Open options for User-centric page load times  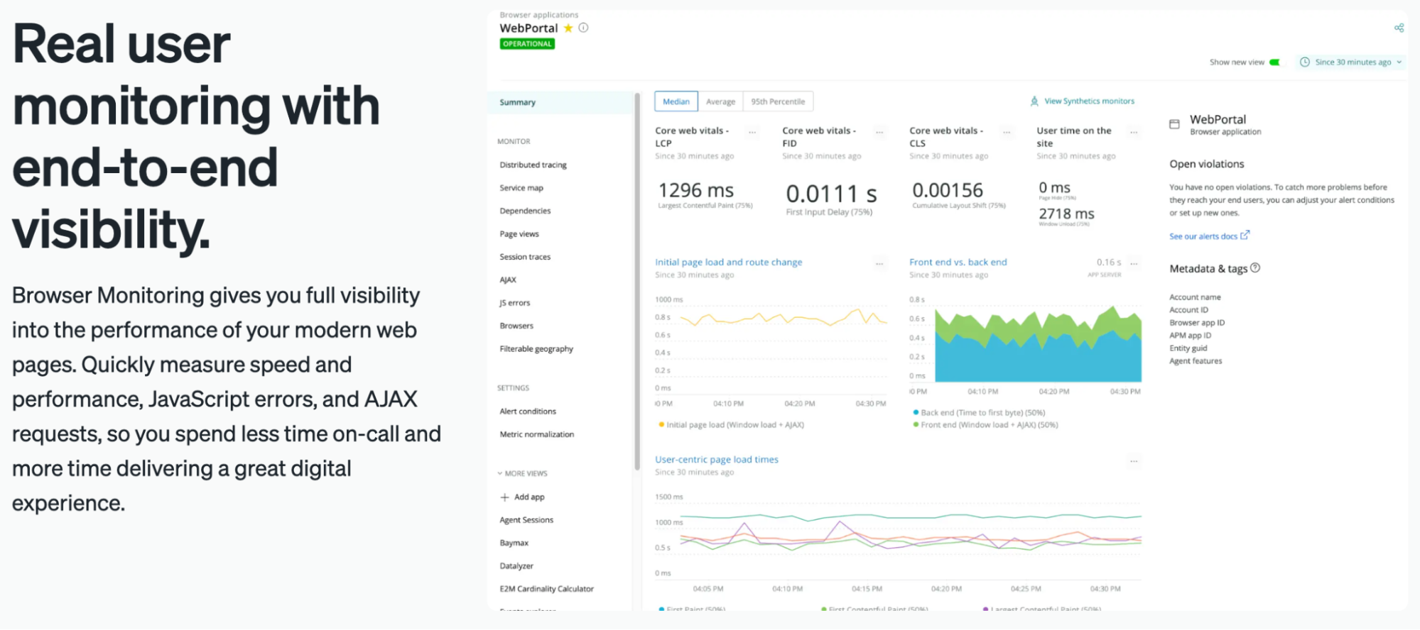[x=1134, y=461]
